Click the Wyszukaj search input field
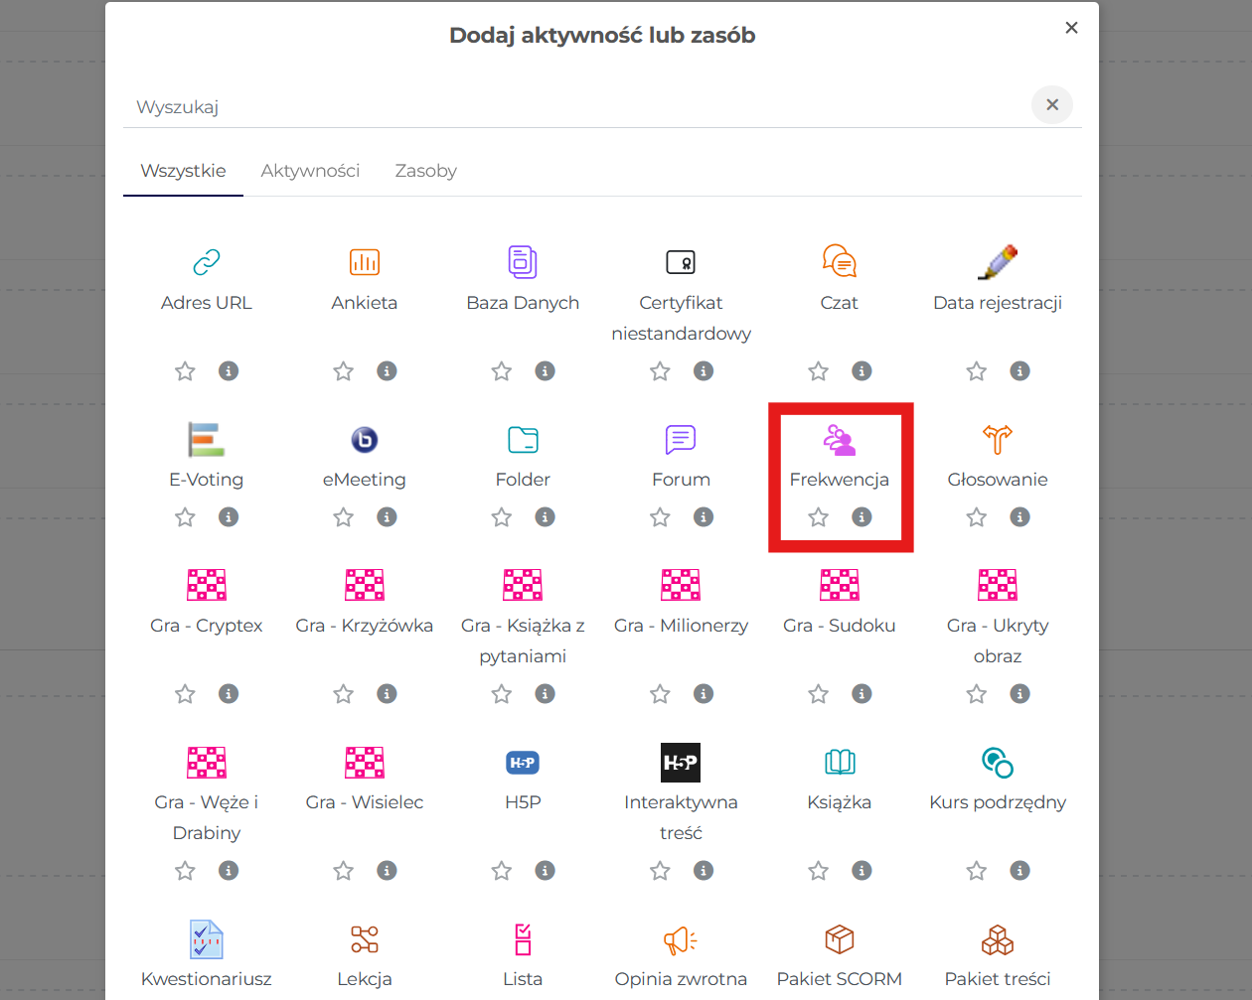The width and height of the screenshot is (1252, 1000). point(576,107)
